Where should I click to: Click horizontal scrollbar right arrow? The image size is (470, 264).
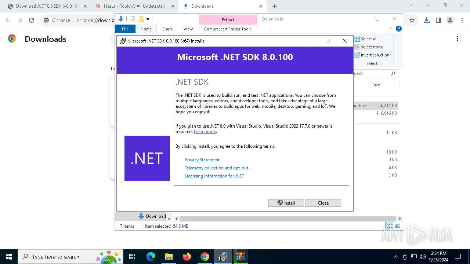pos(399,219)
